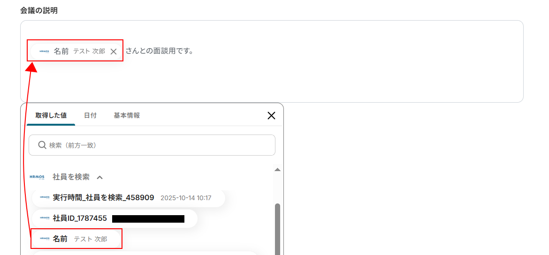The width and height of the screenshot is (549, 255).
Task: Click the HRMOS logo beside 社員を検索
Action: [37, 177]
